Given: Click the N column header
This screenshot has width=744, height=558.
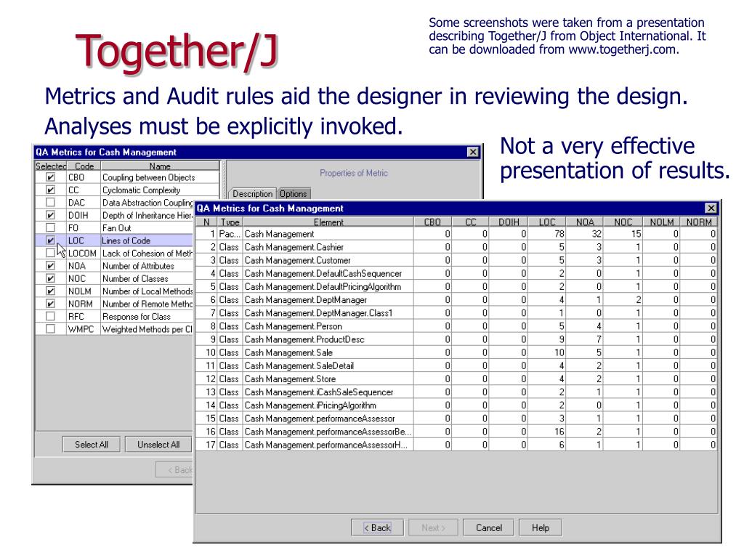Looking at the screenshot, I should point(206,222).
